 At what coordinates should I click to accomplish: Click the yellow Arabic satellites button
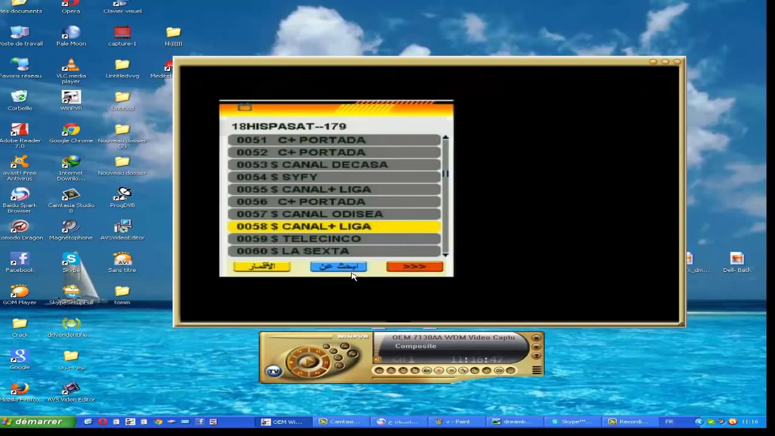click(x=262, y=266)
